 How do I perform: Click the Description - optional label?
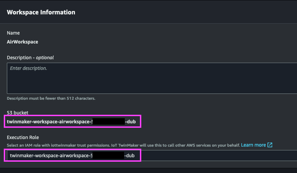point(30,58)
